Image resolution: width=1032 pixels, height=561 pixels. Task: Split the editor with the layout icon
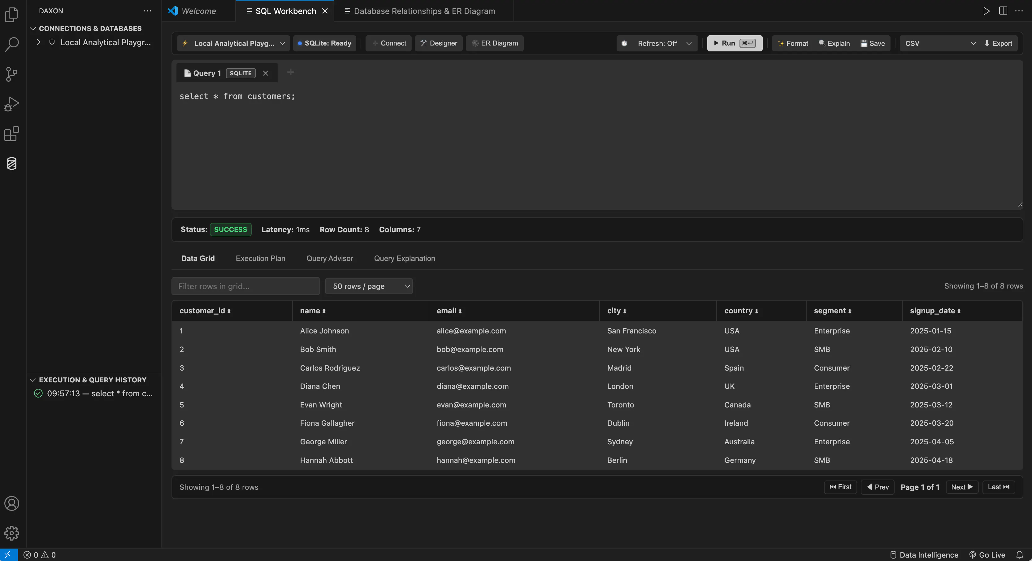(1003, 11)
